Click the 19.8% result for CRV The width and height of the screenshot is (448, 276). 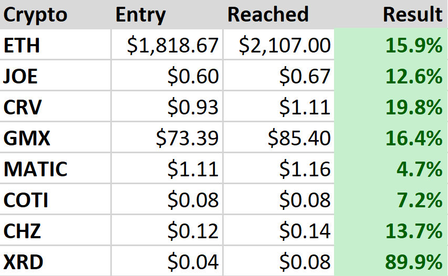tap(414, 108)
